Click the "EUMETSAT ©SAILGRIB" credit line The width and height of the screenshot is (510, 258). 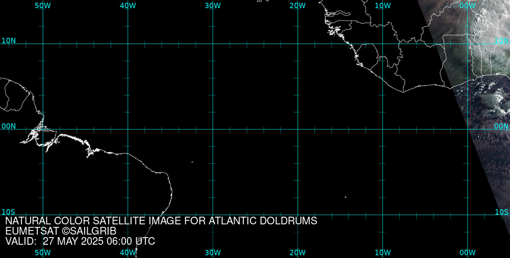pos(61,231)
